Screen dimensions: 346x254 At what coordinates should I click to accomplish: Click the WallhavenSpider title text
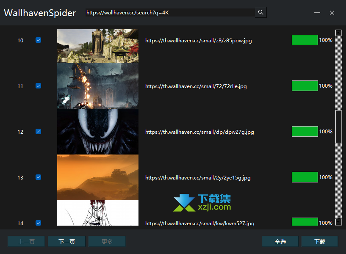point(40,13)
